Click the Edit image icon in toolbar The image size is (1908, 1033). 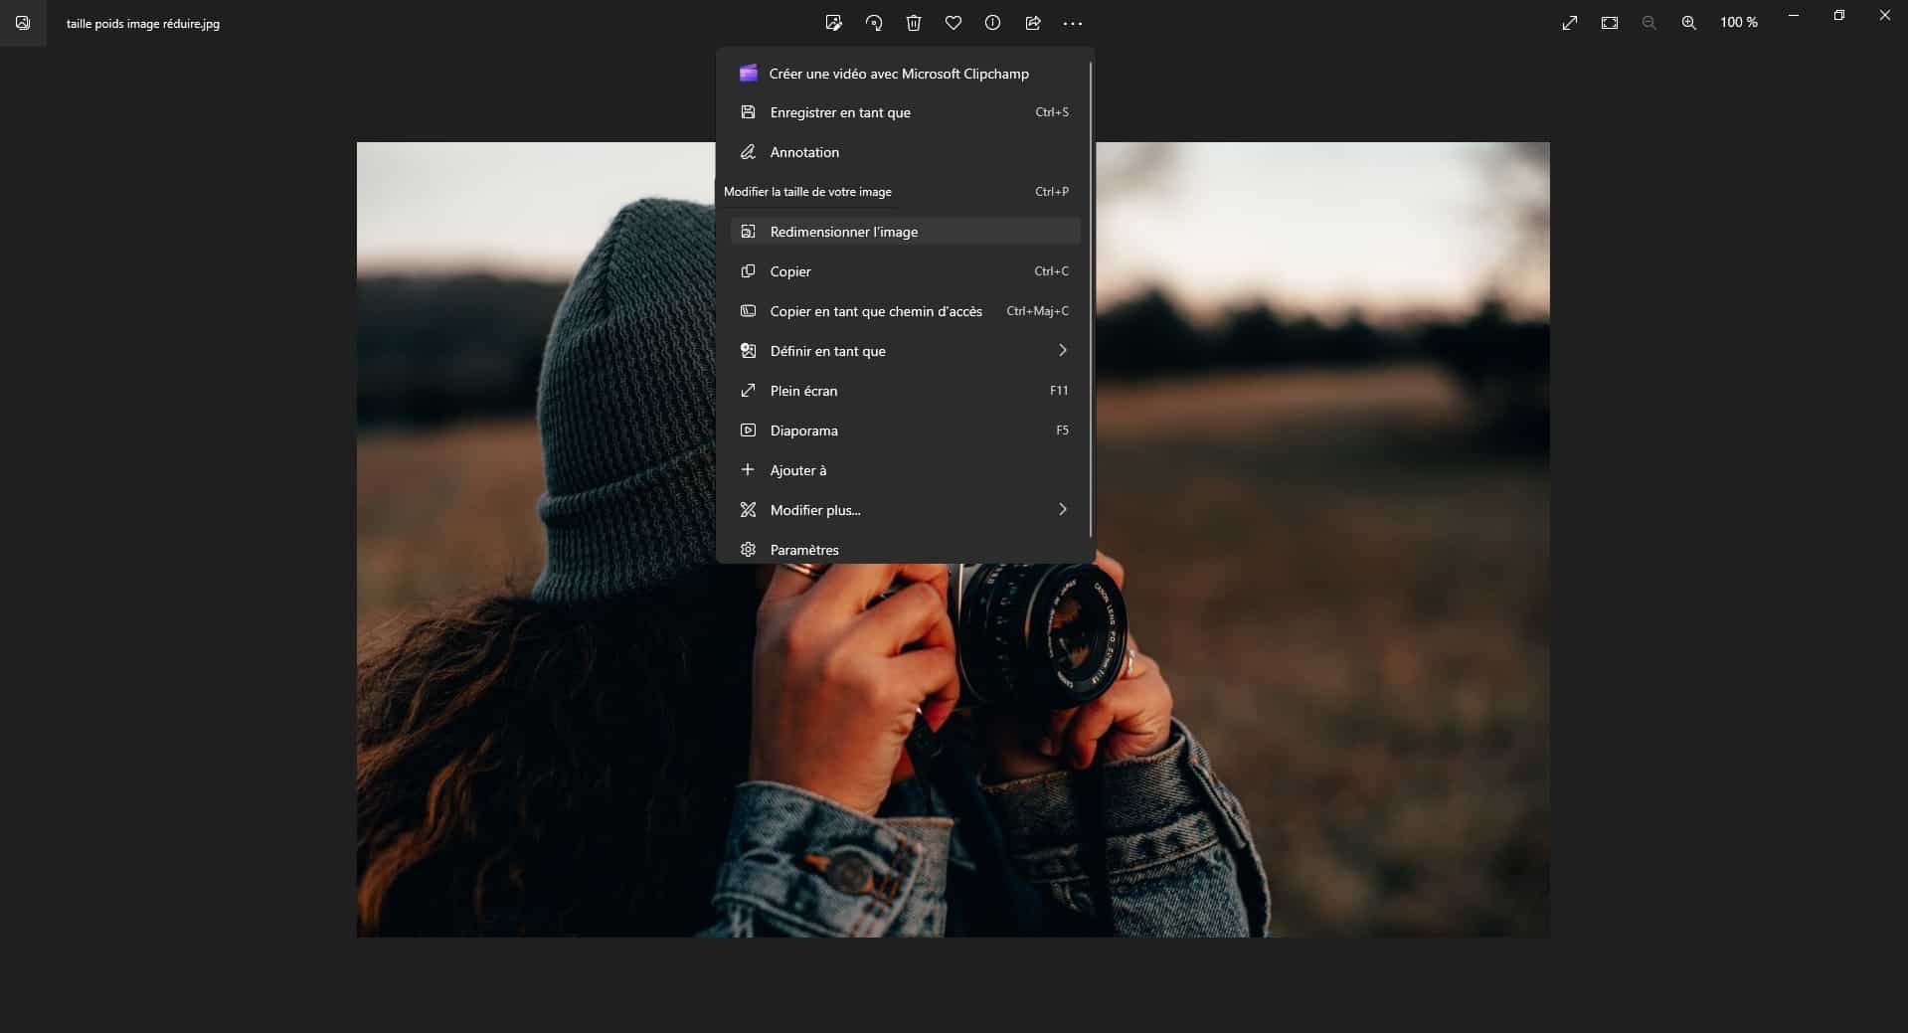(x=833, y=23)
